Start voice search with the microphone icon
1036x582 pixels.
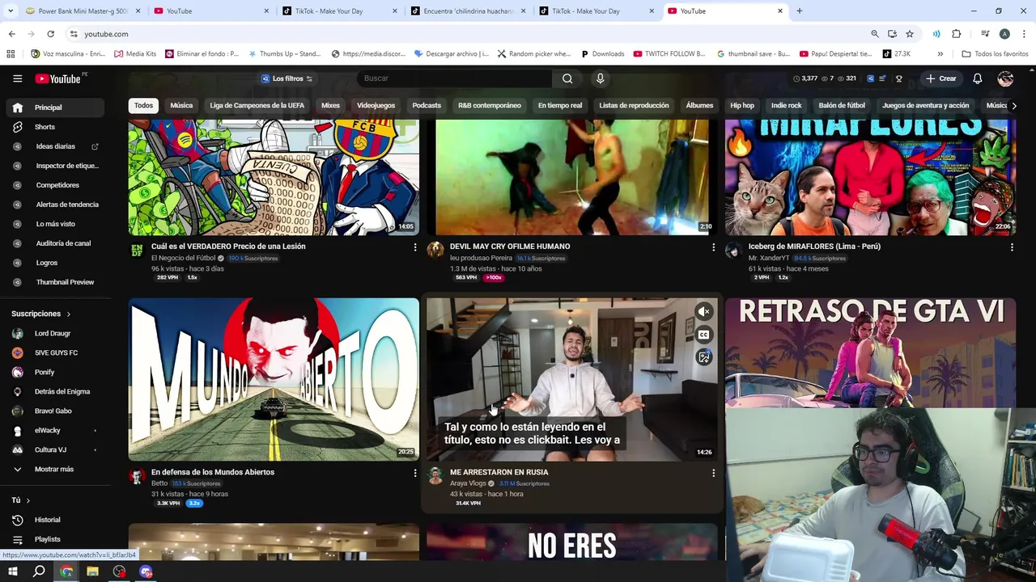[600, 78]
